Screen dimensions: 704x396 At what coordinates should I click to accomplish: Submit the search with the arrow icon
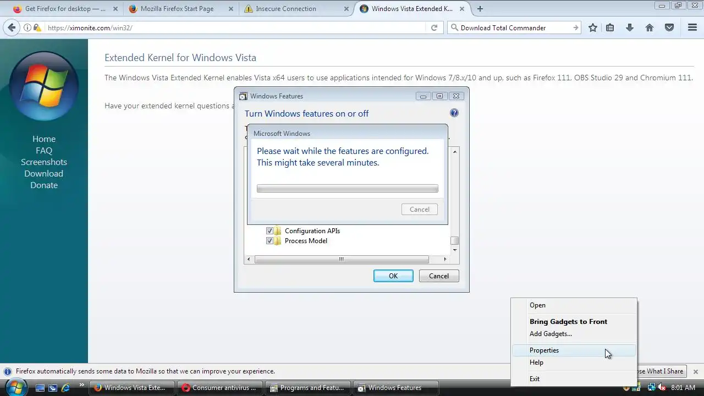point(575,28)
